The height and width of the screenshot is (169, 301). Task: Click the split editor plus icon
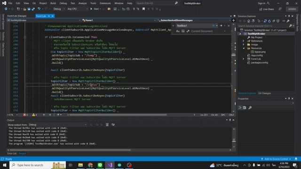(234, 20)
